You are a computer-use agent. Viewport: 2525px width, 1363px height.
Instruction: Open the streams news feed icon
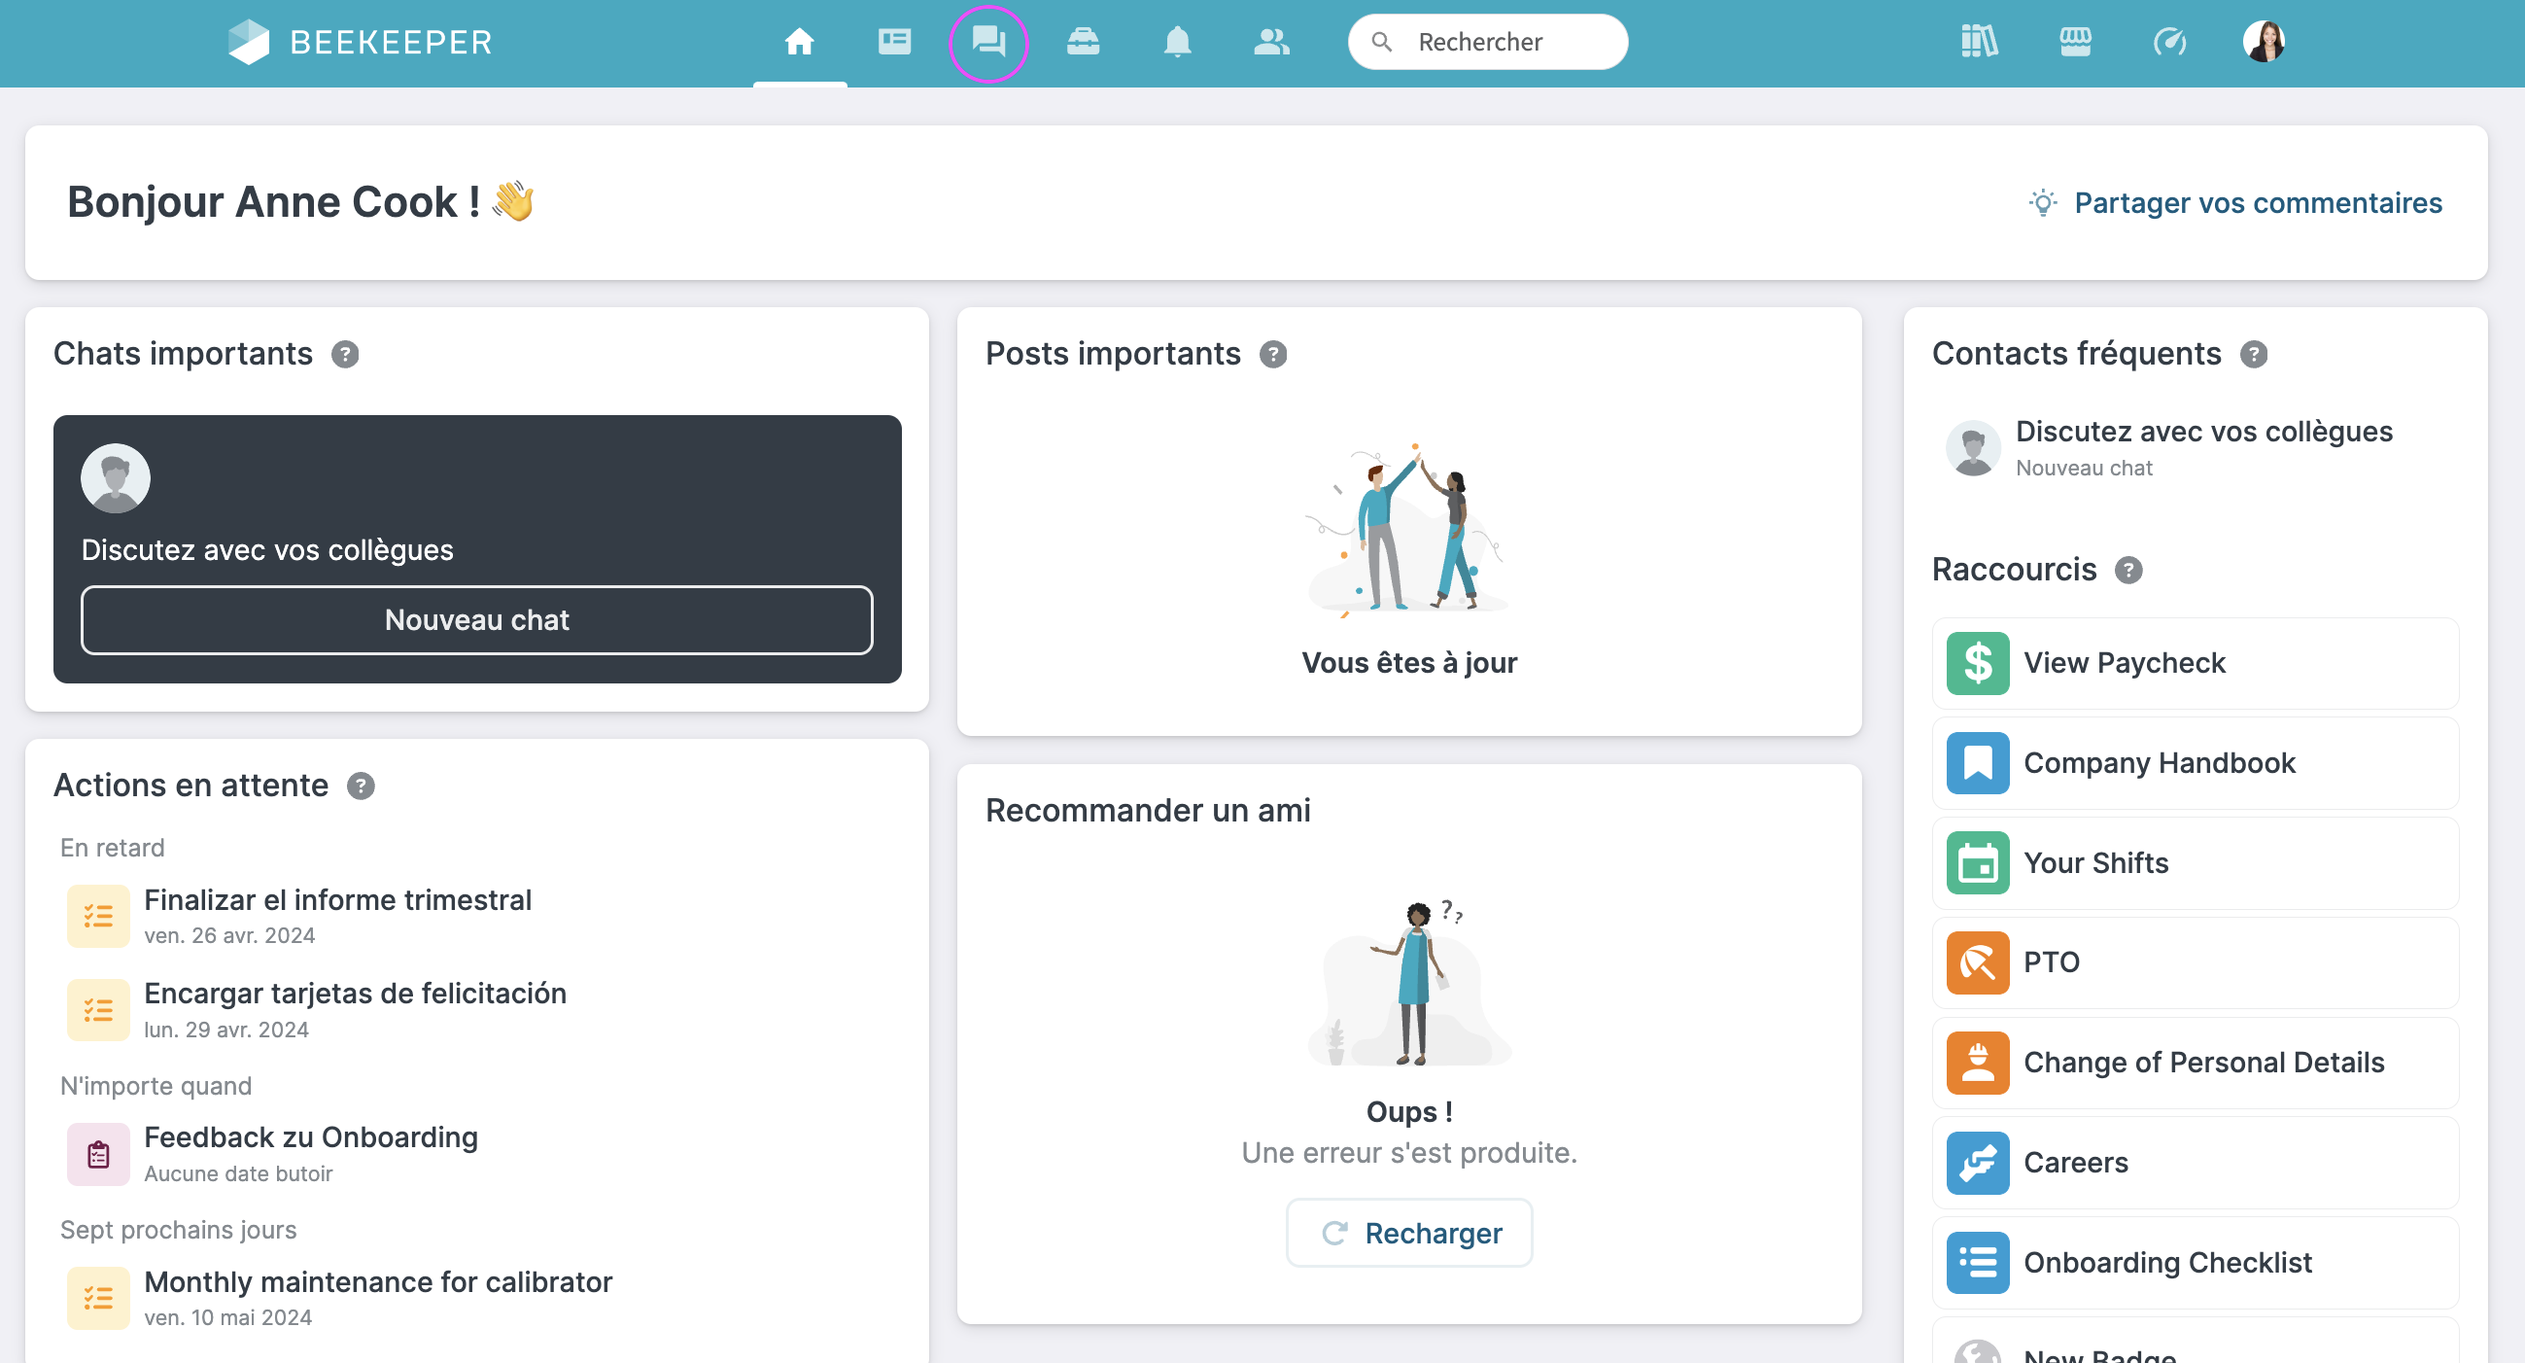[894, 42]
